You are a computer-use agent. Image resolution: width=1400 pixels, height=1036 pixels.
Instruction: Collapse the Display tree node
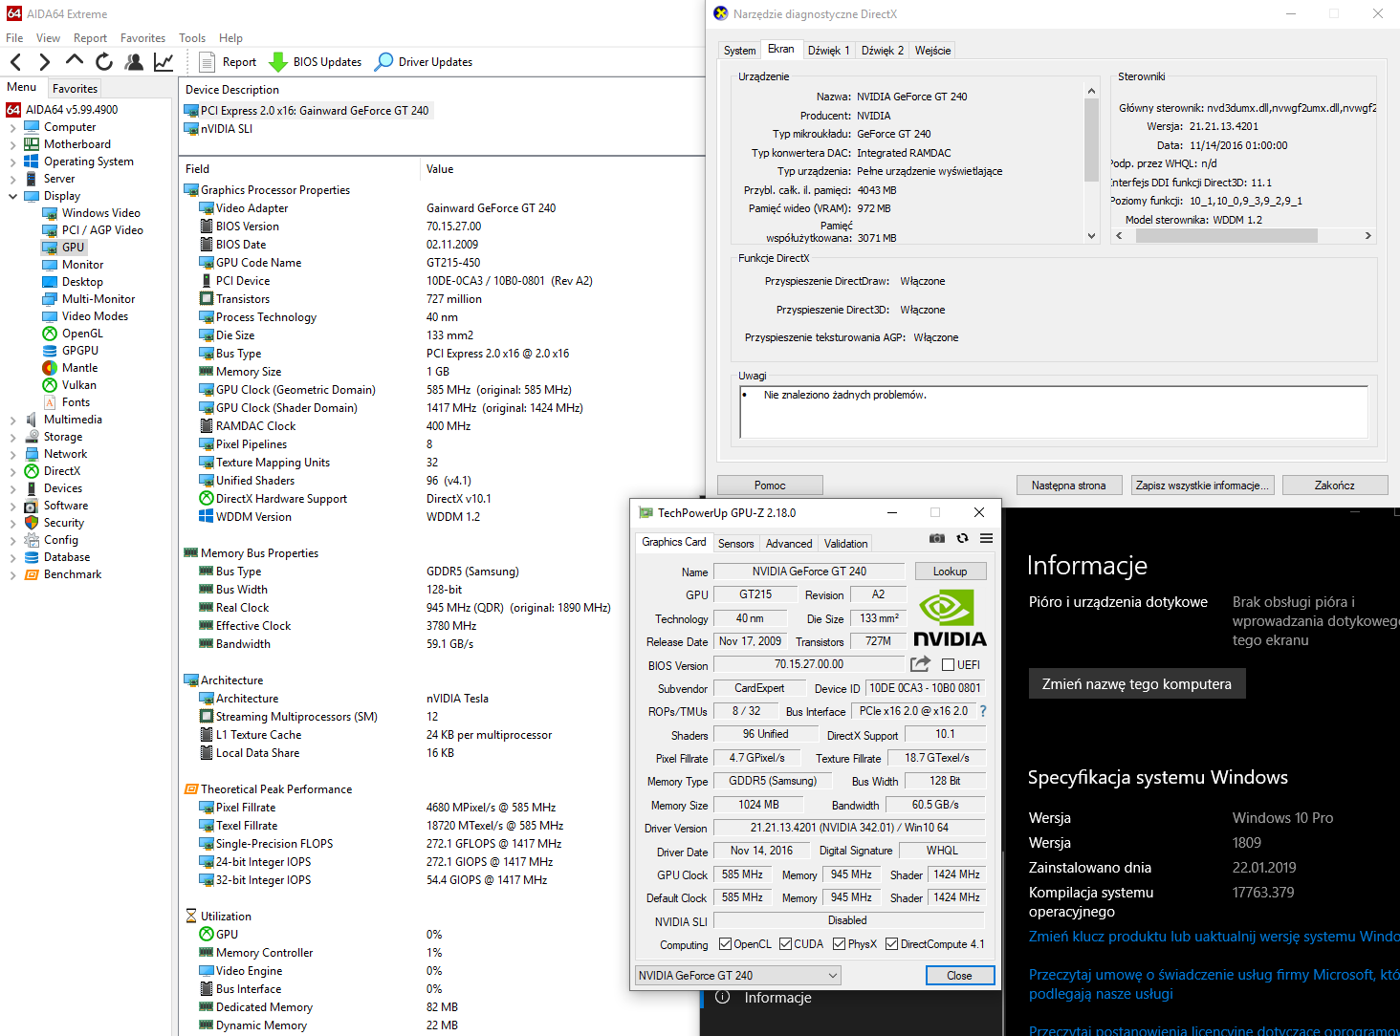pyautogui.click(x=12, y=196)
